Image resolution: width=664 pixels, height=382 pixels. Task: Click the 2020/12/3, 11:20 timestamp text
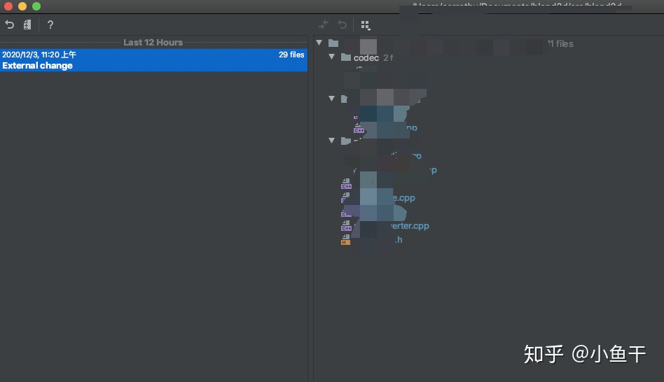(x=39, y=55)
